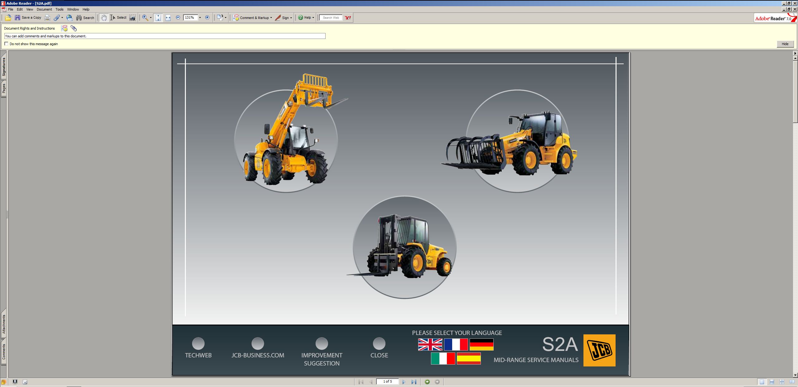Click the page number field showing 1 of 5
Image resolution: width=798 pixels, height=387 pixels.
coord(388,381)
